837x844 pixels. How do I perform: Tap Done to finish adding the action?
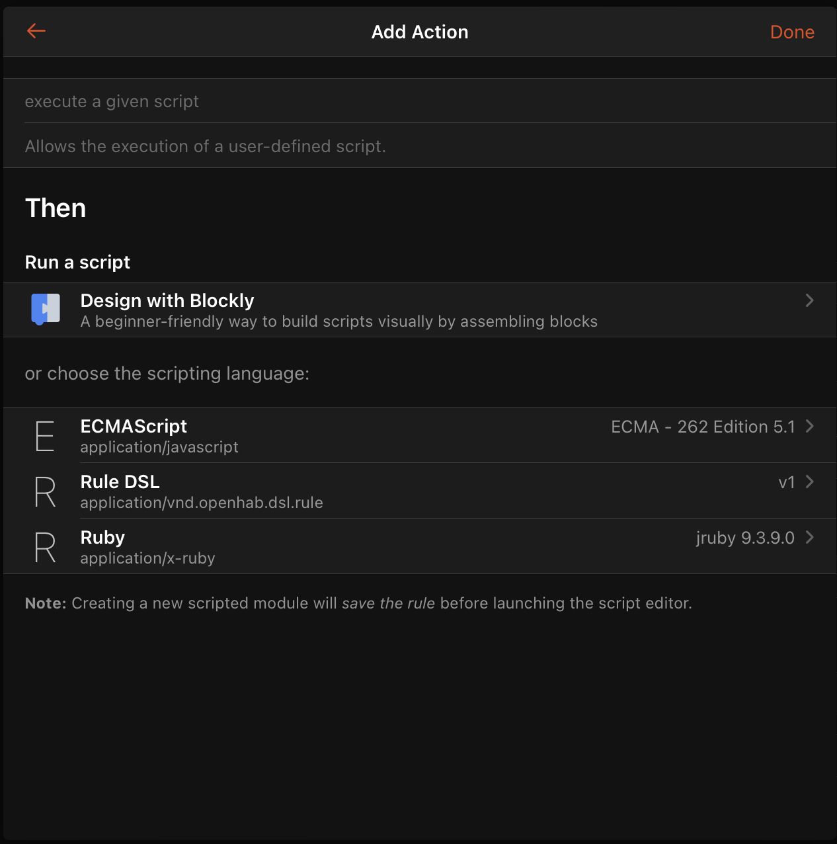point(792,31)
